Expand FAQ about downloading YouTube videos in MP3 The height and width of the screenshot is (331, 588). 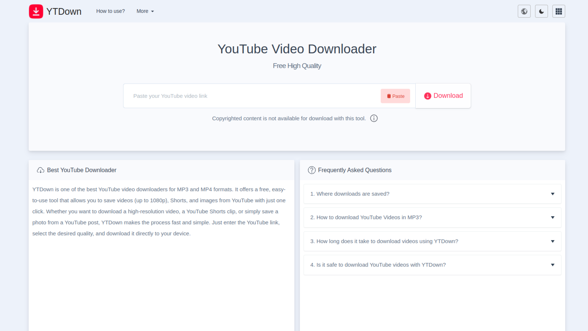(x=432, y=217)
